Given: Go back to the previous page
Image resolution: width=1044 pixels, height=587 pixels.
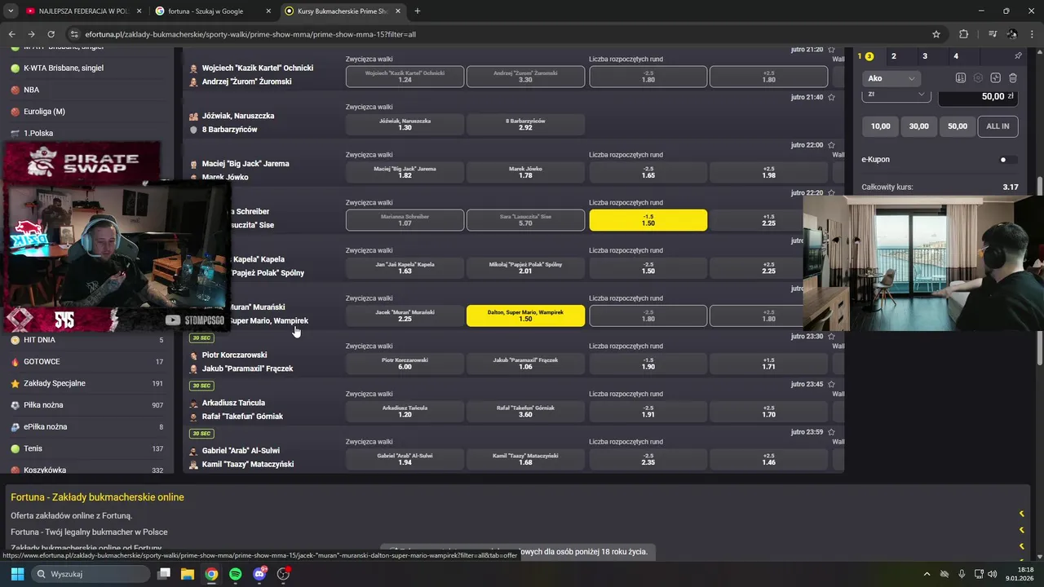Looking at the screenshot, I should (11, 34).
